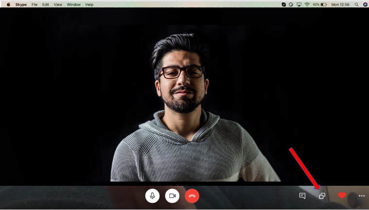The height and width of the screenshot is (210, 369).
Task: Open the View menu
Action: (x=58, y=4)
